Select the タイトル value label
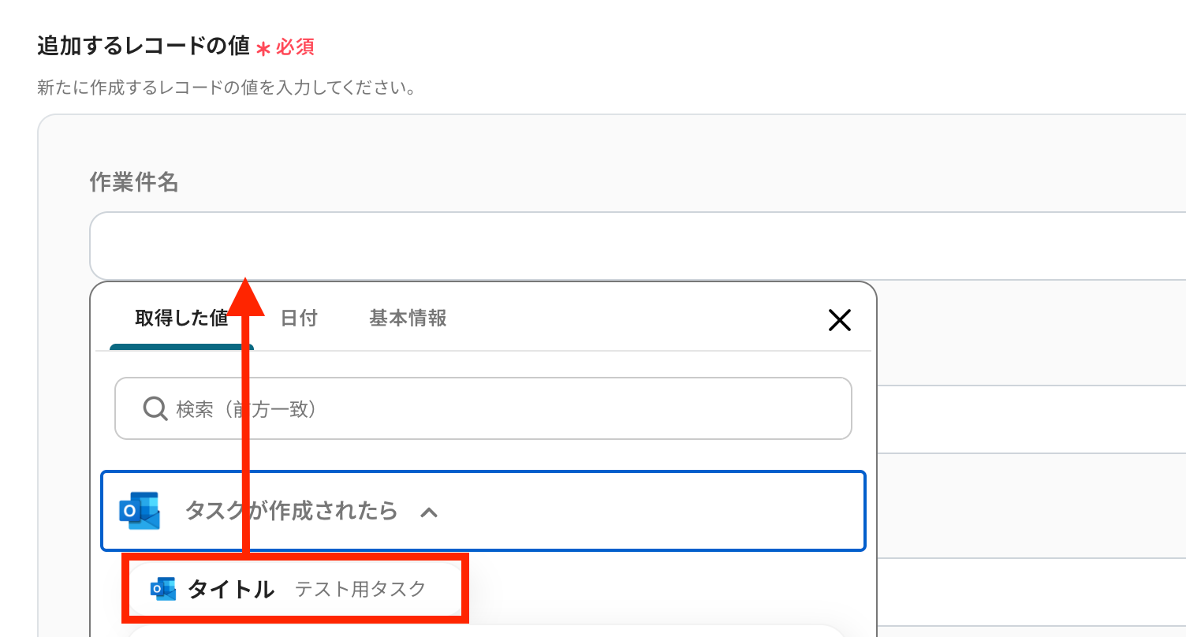 click(231, 589)
